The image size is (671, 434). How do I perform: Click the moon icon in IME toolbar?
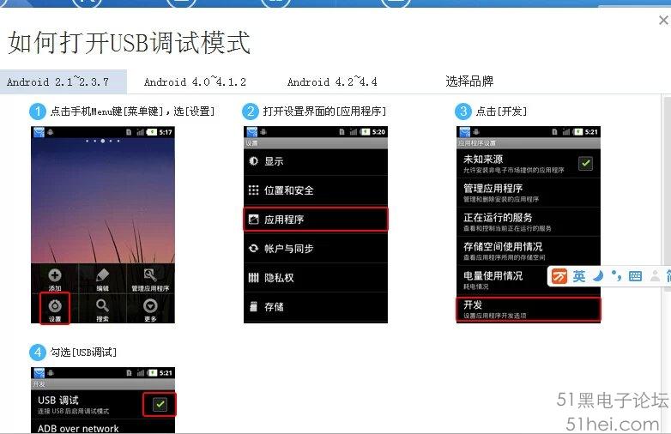pos(598,276)
